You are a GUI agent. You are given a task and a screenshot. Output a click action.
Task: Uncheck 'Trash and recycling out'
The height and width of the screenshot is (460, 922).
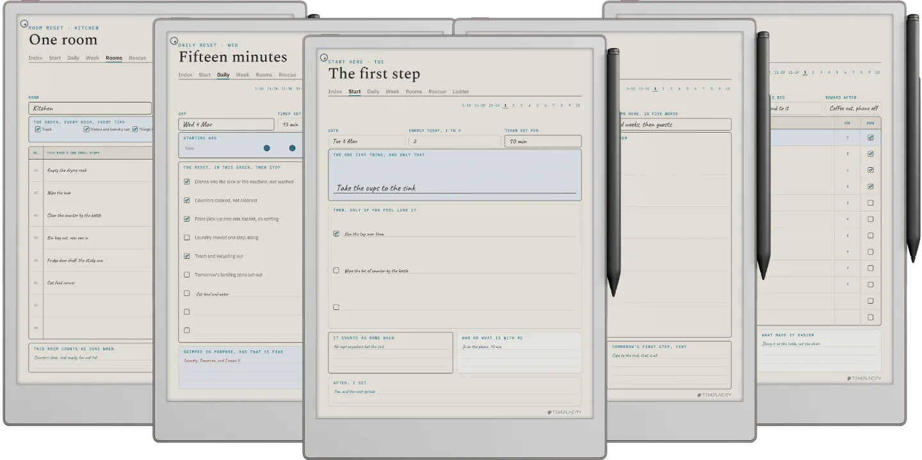(186, 256)
